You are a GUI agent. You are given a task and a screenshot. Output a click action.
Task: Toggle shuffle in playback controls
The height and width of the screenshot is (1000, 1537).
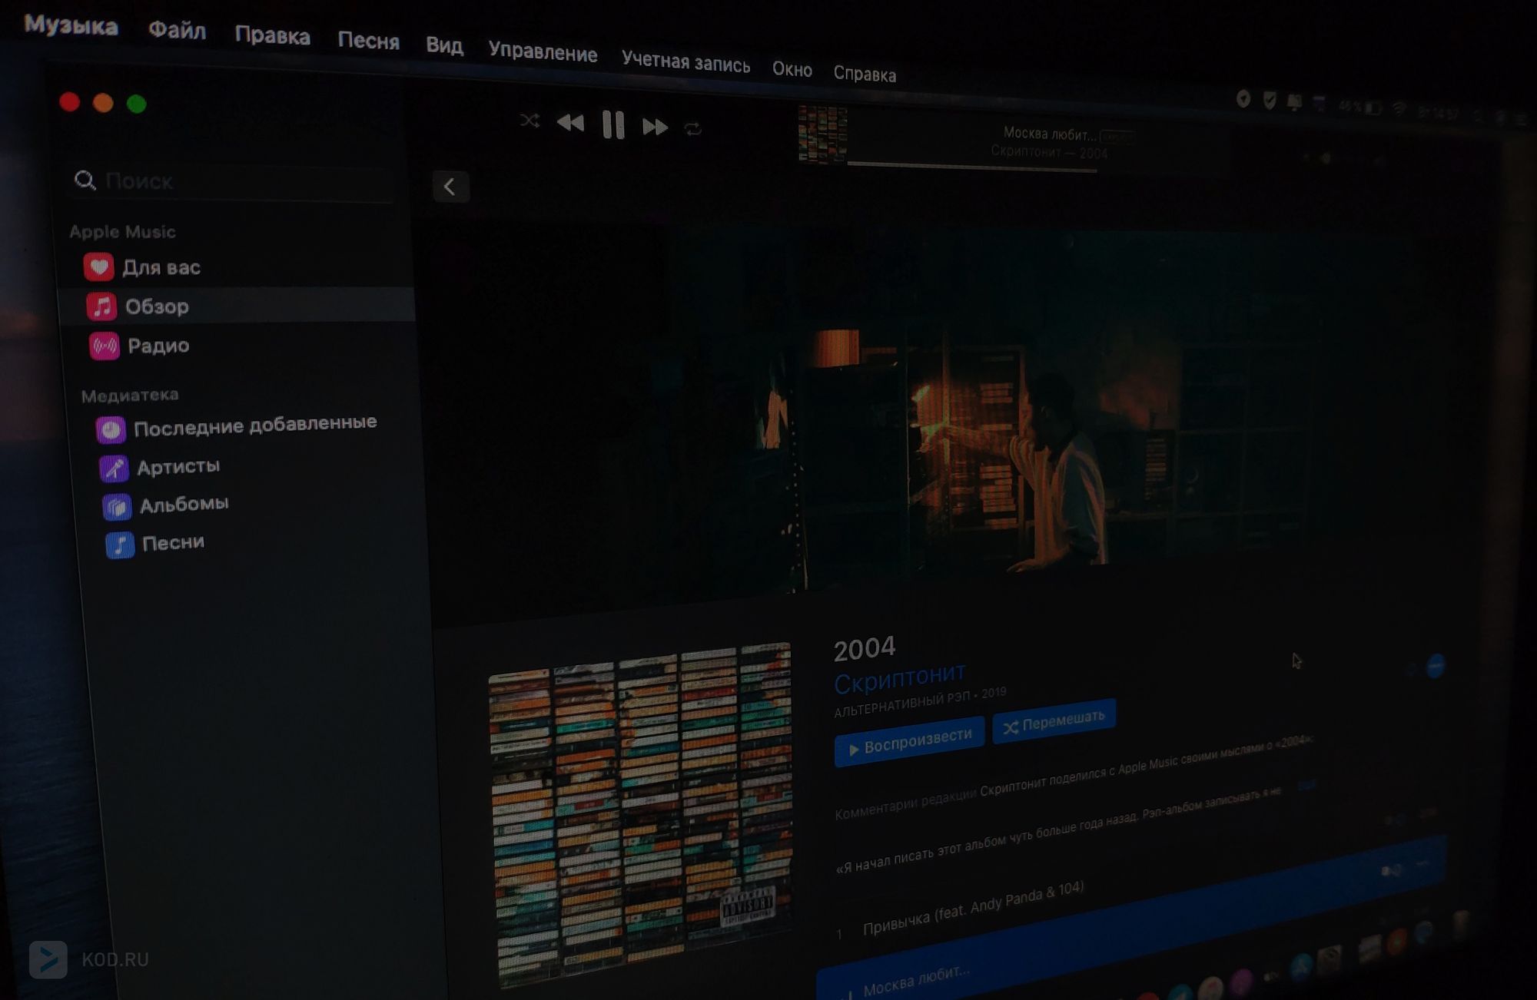[529, 121]
